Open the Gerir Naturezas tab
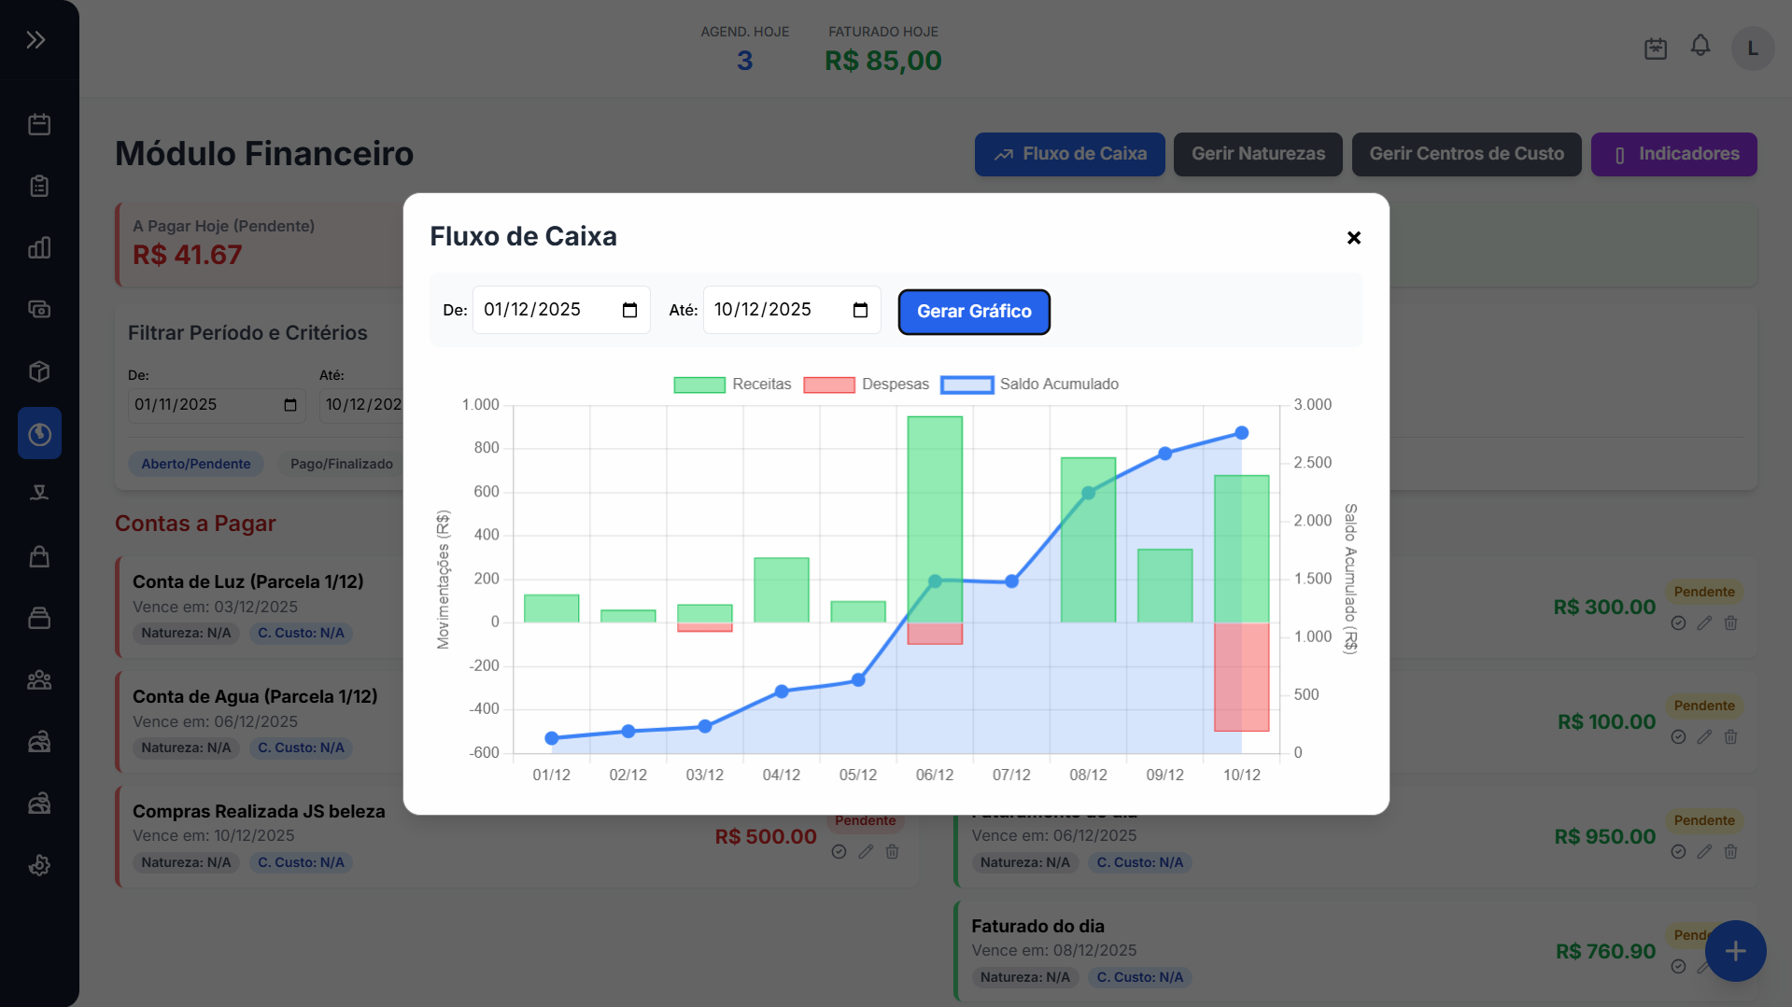This screenshot has width=1792, height=1007. pyautogui.click(x=1258, y=154)
